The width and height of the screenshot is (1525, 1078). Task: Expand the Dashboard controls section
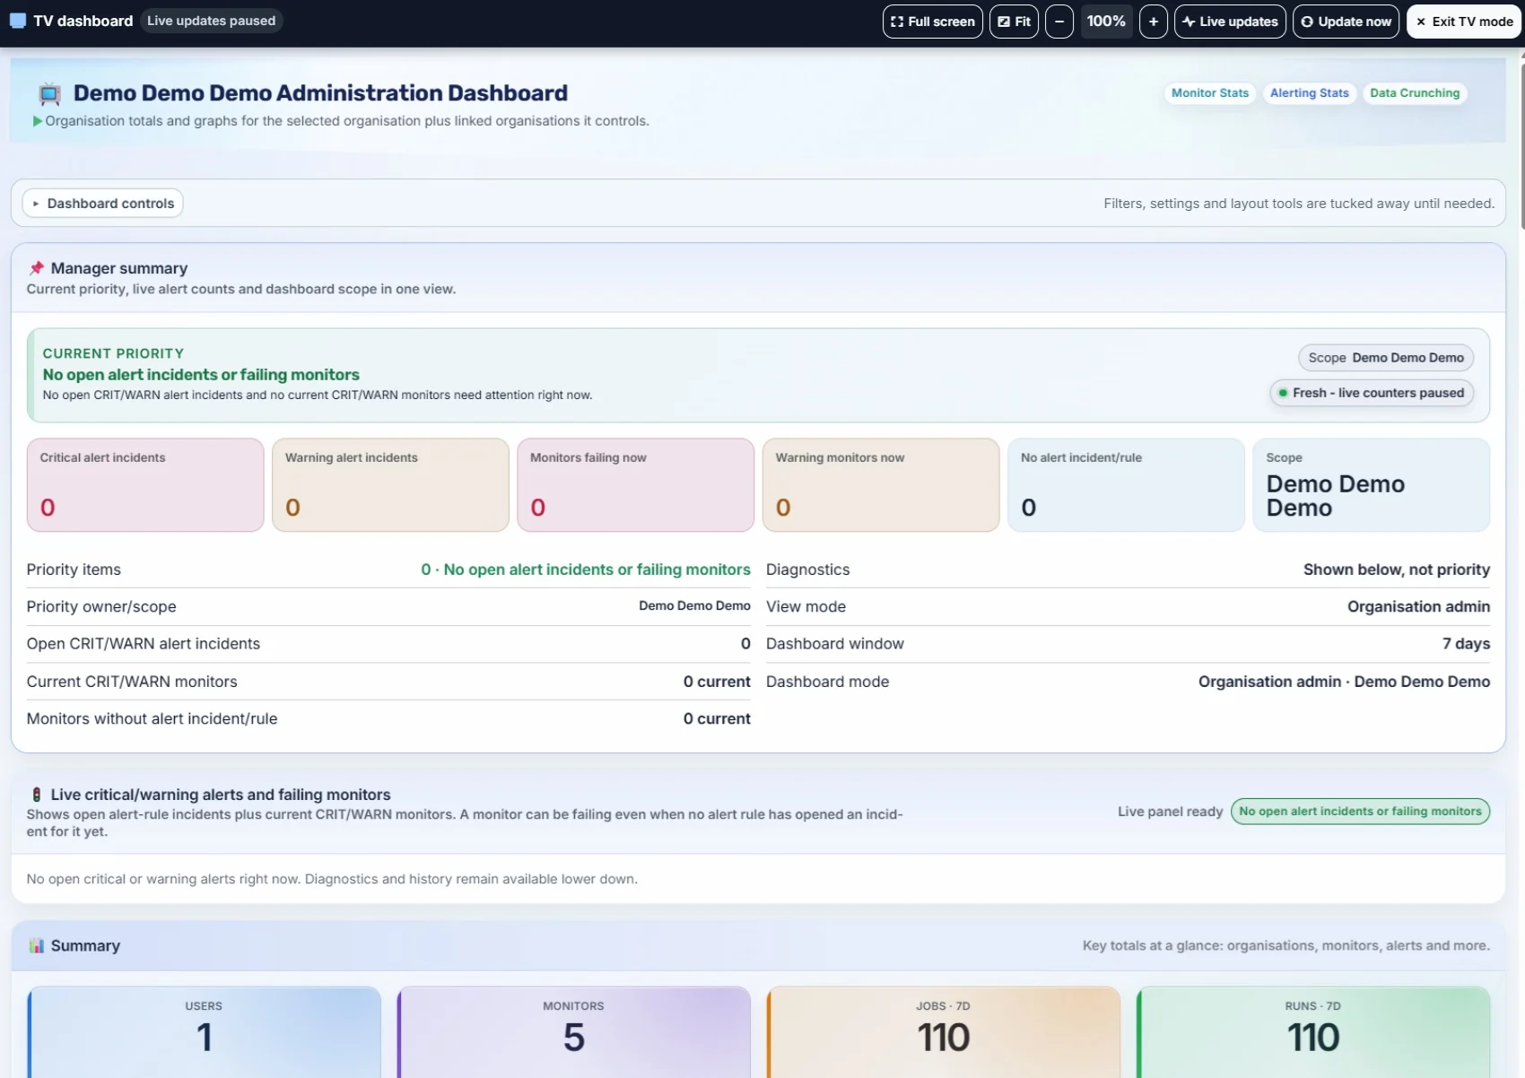(x=103, y=204)
